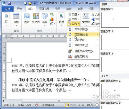
Task: Insert a SmartArt graphic
Action: [52, 15]
